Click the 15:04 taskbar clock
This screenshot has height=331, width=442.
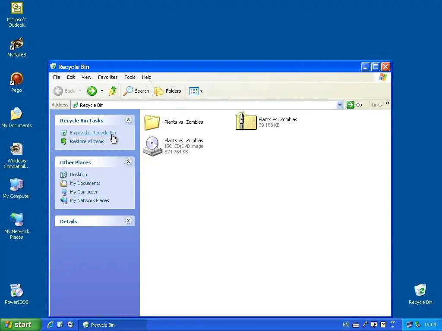[430, 325]
